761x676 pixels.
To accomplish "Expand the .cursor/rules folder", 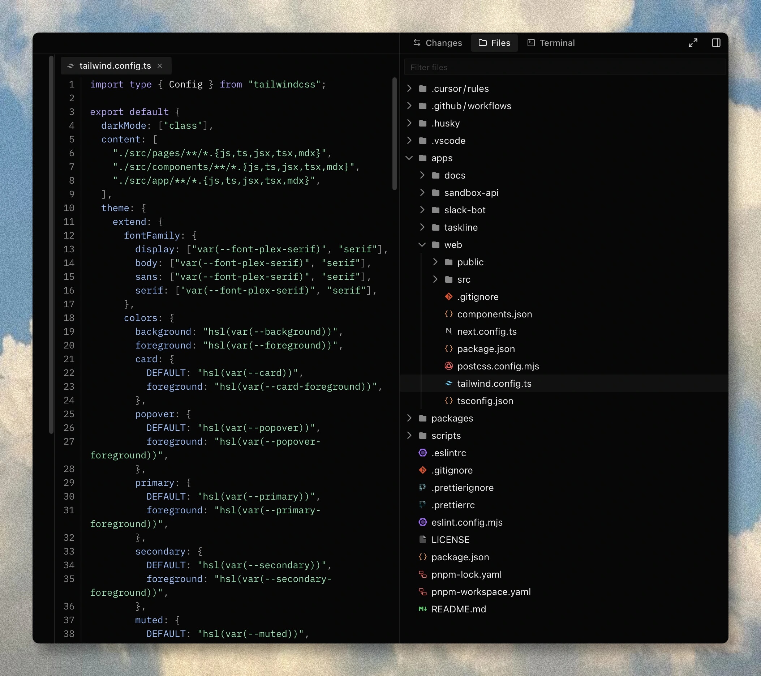I will click(x=409, y=88).
